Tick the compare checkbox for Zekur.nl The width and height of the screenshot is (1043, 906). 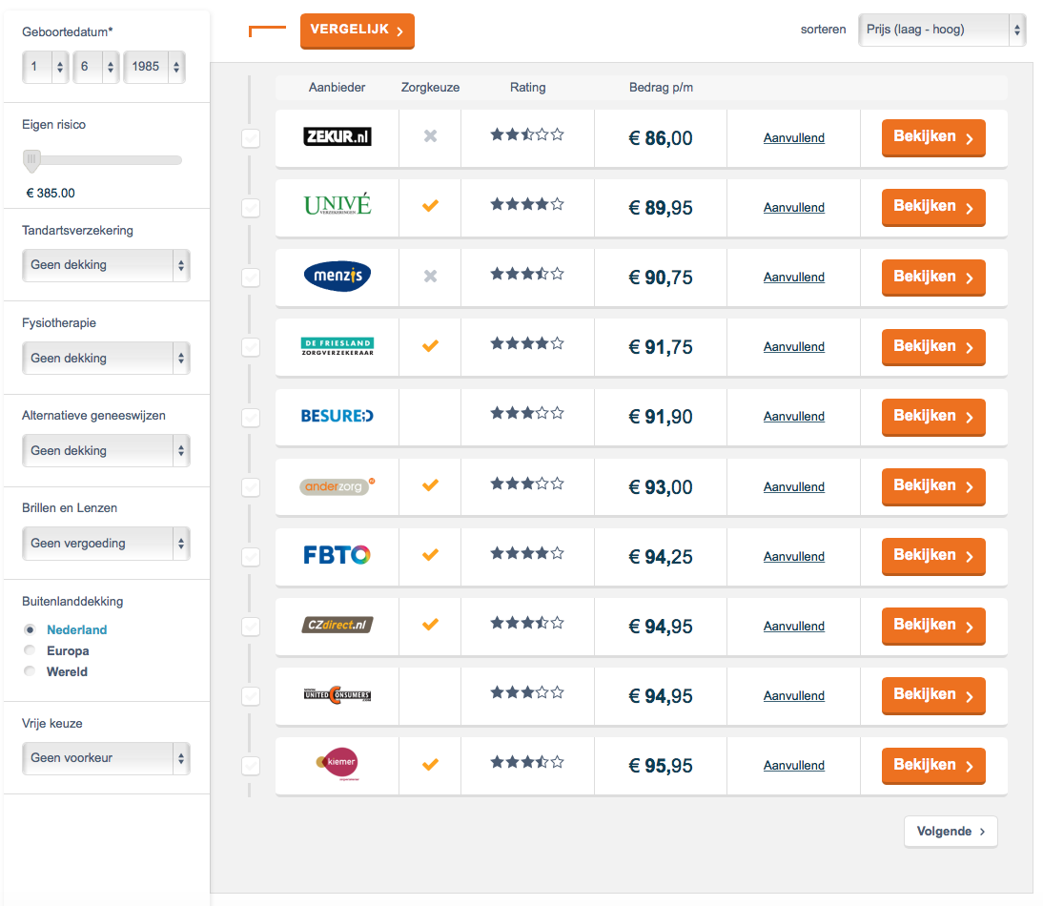pos(251,138)
